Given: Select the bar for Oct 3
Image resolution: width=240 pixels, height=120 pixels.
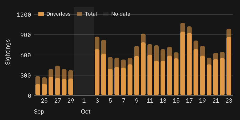Looking at the screenshot, I should (x=97, y=66).
